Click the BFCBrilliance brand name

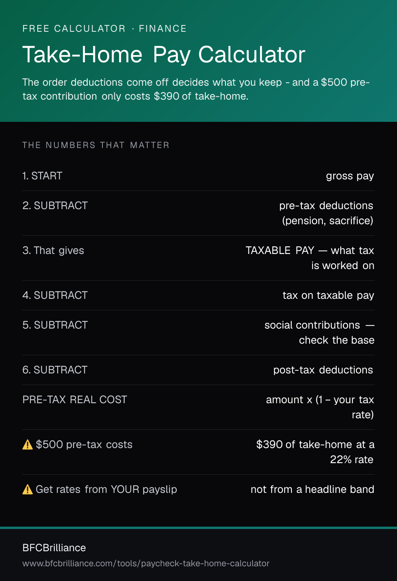(x=54, y=548)
